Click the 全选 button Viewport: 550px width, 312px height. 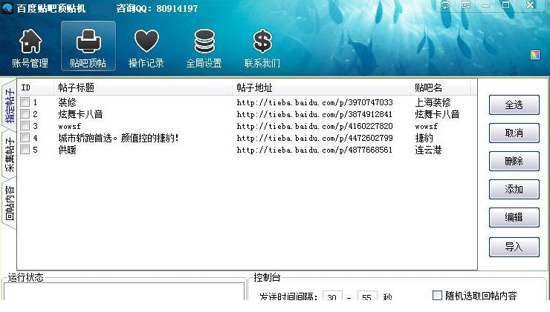(x=514, y=105)
